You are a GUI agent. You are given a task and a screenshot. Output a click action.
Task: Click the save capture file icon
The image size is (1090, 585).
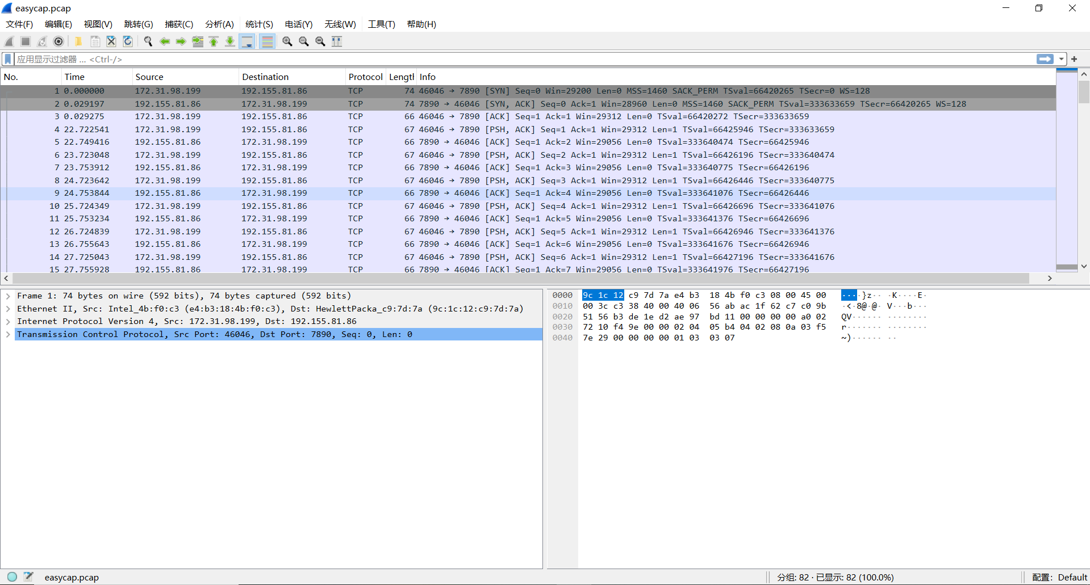pyautogui.click(x=95, y=41)
